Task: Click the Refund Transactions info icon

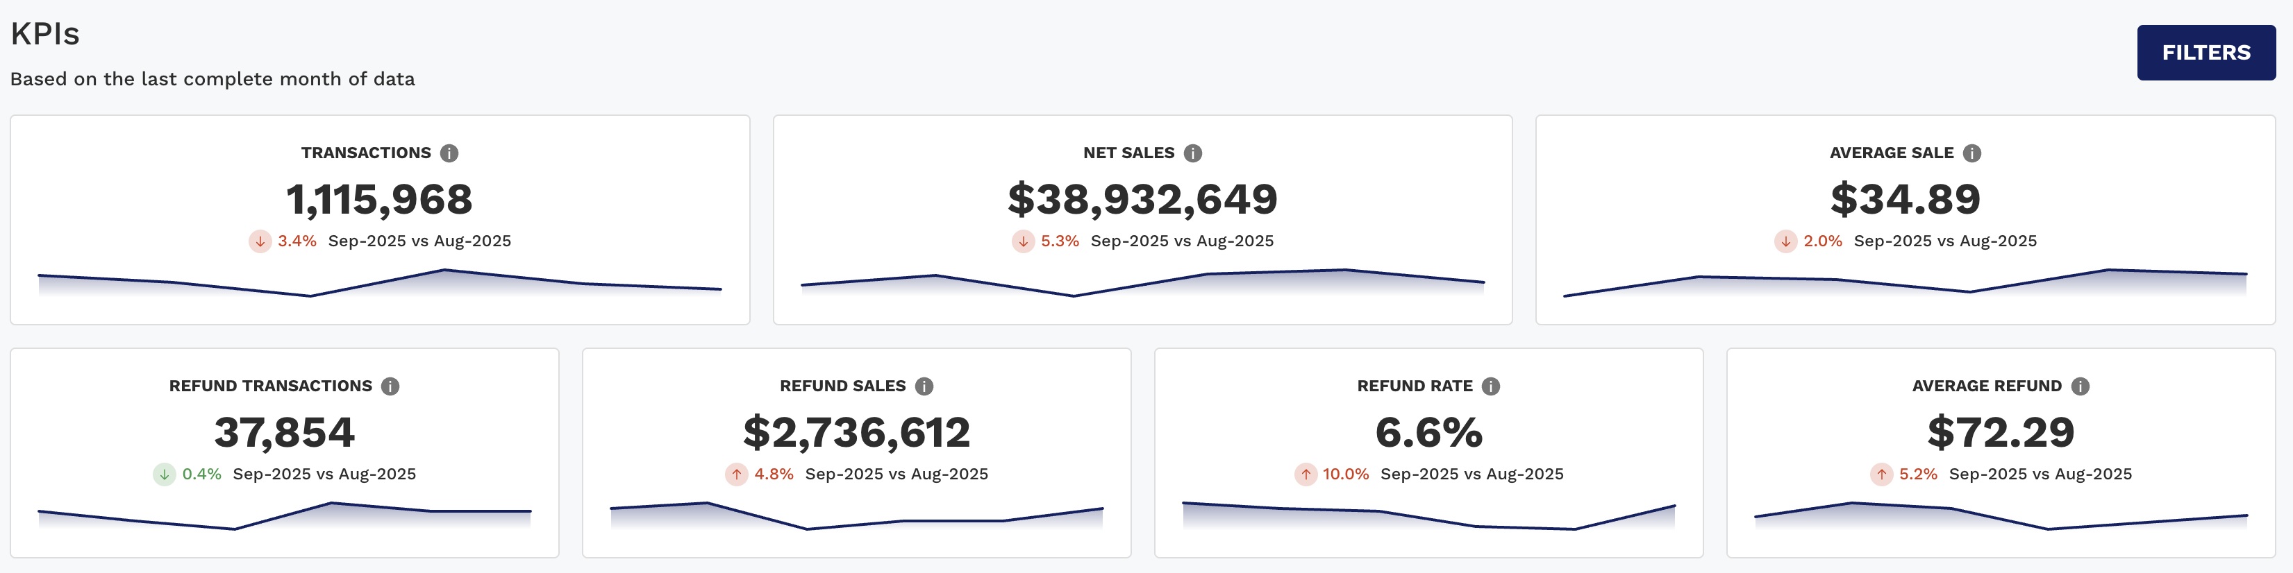Action: tap(390, 386)
